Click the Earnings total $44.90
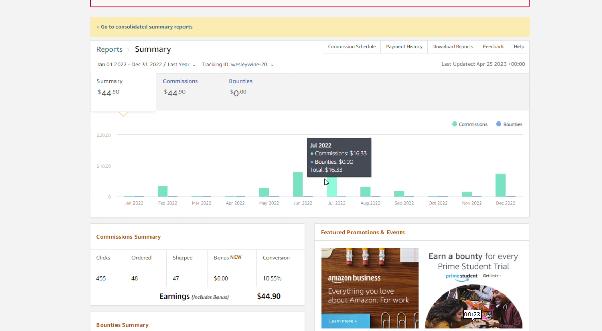Screen dimensions: 602x331 click(269, 296)
